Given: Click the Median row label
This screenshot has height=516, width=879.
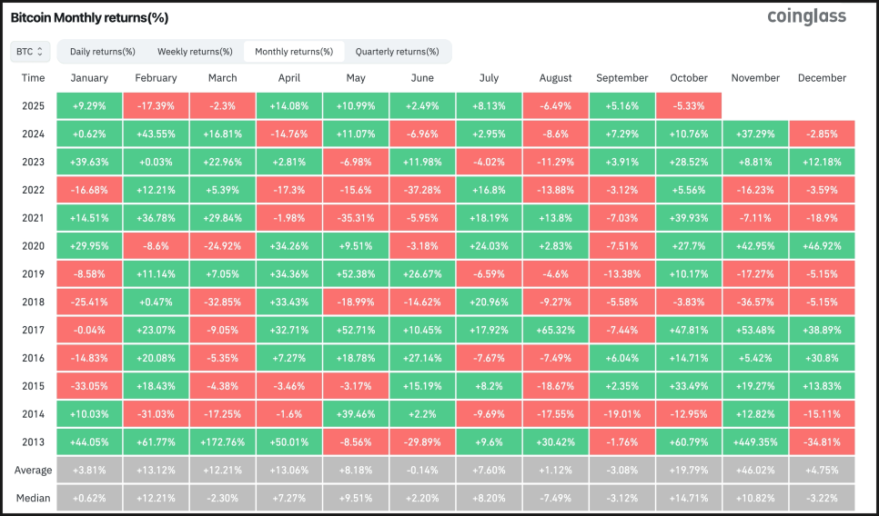Looking at the screenshot, I should pyautogui.click(x=34, y=498).
